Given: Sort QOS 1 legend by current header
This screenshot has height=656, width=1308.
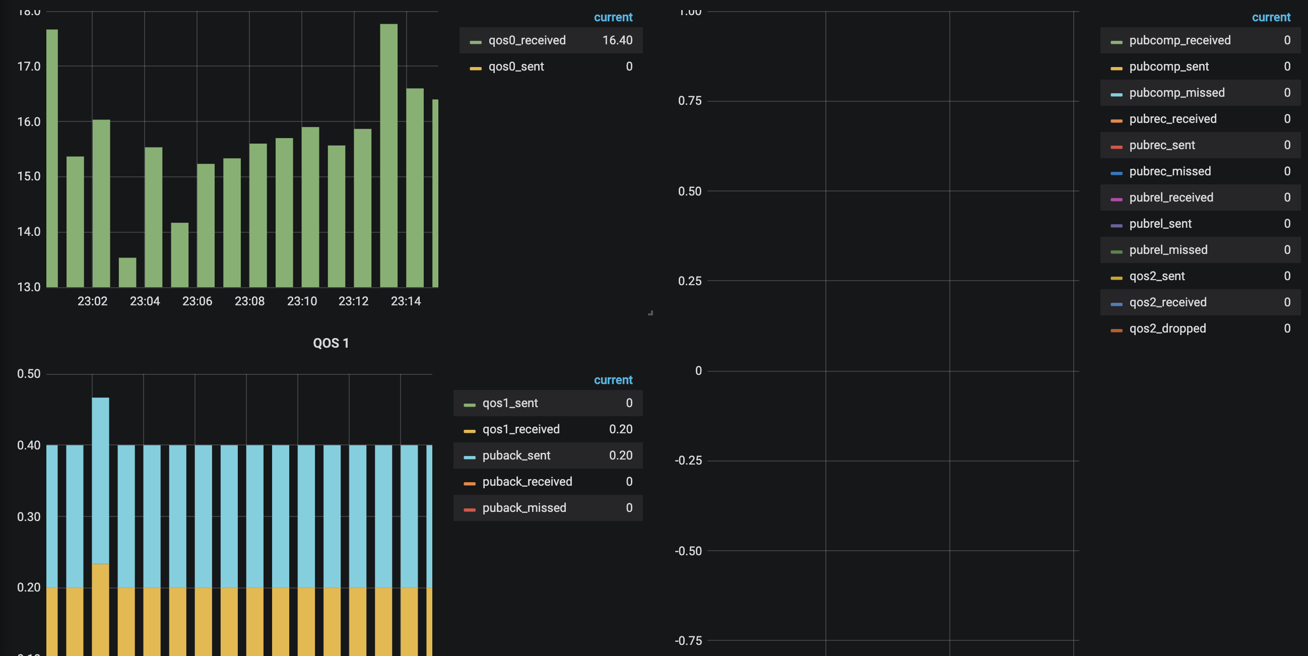Looking at the screenshot, I should (x=613, y=380).
